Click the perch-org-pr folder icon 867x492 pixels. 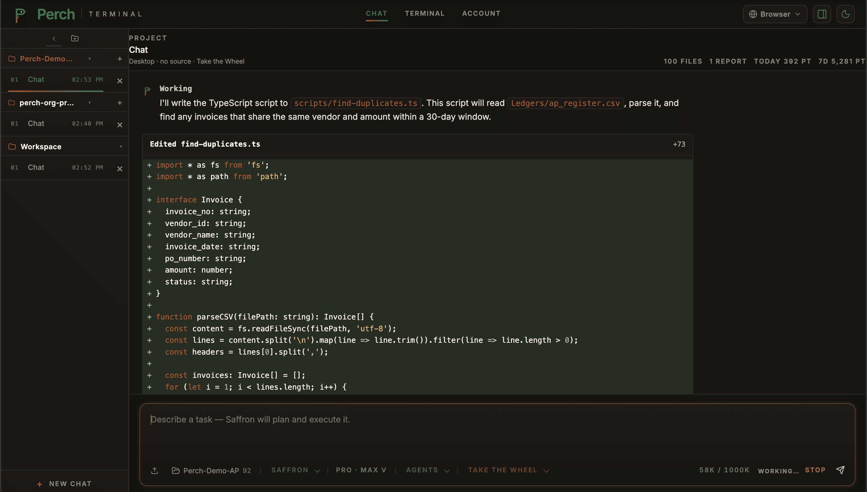click(x=12, y=103)
